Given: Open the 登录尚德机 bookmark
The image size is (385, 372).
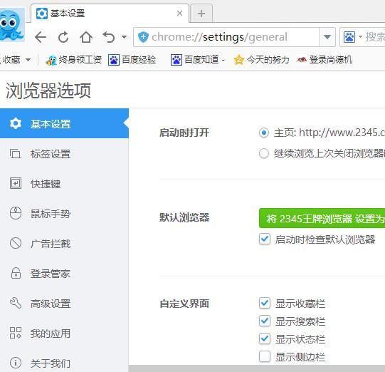Looking at the screenshot, I should (x=325, y=60).
